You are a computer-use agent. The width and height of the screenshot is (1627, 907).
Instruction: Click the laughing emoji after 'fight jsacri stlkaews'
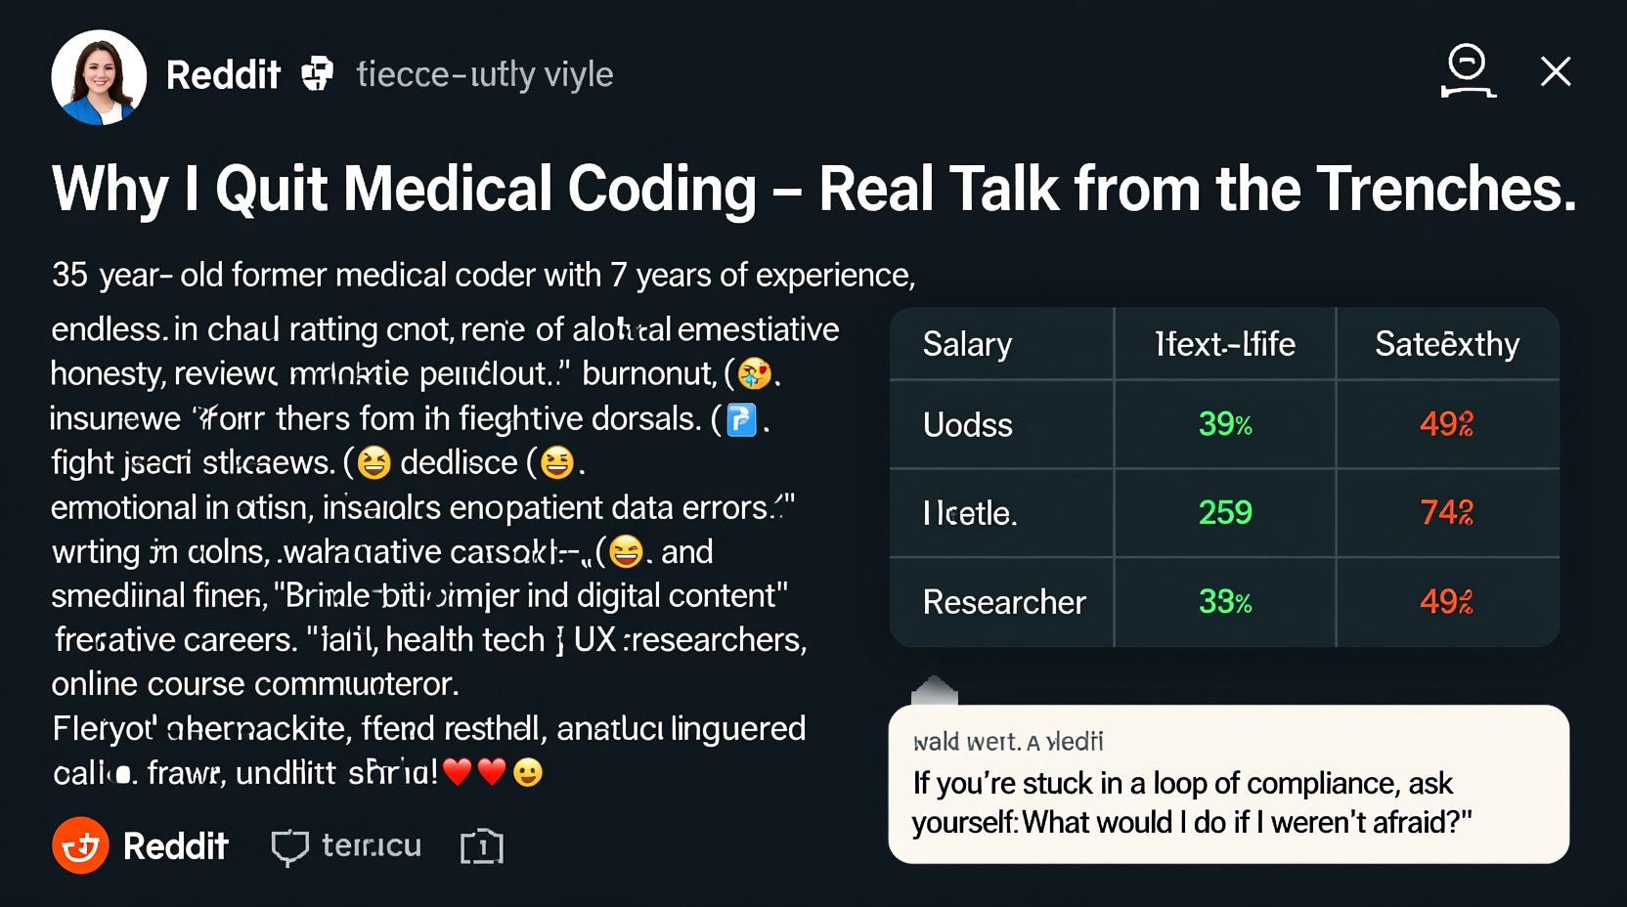click(x=374, y=461)
